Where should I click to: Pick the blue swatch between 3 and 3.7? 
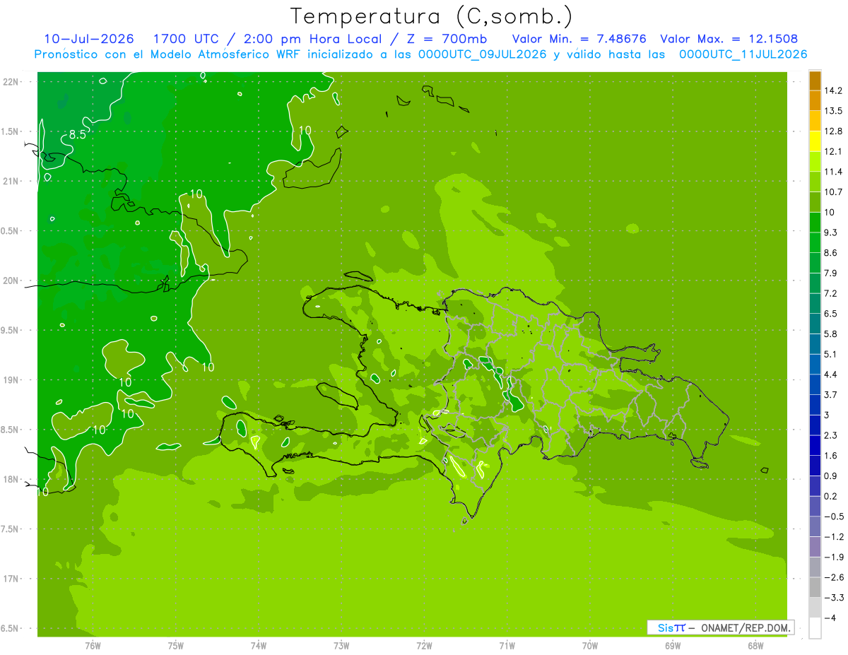(815, 405)
